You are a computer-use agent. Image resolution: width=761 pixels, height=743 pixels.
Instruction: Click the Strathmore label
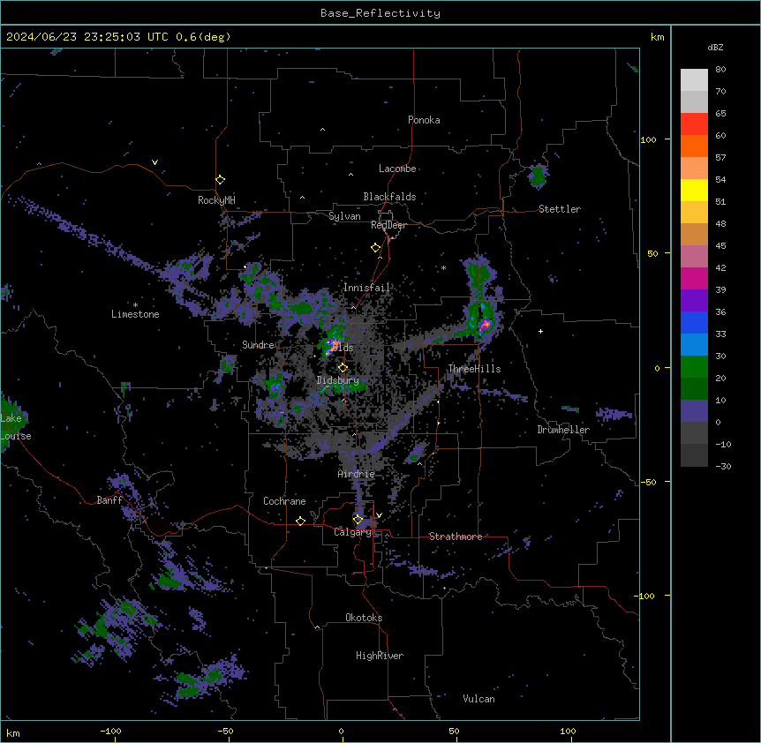(456, 537)
